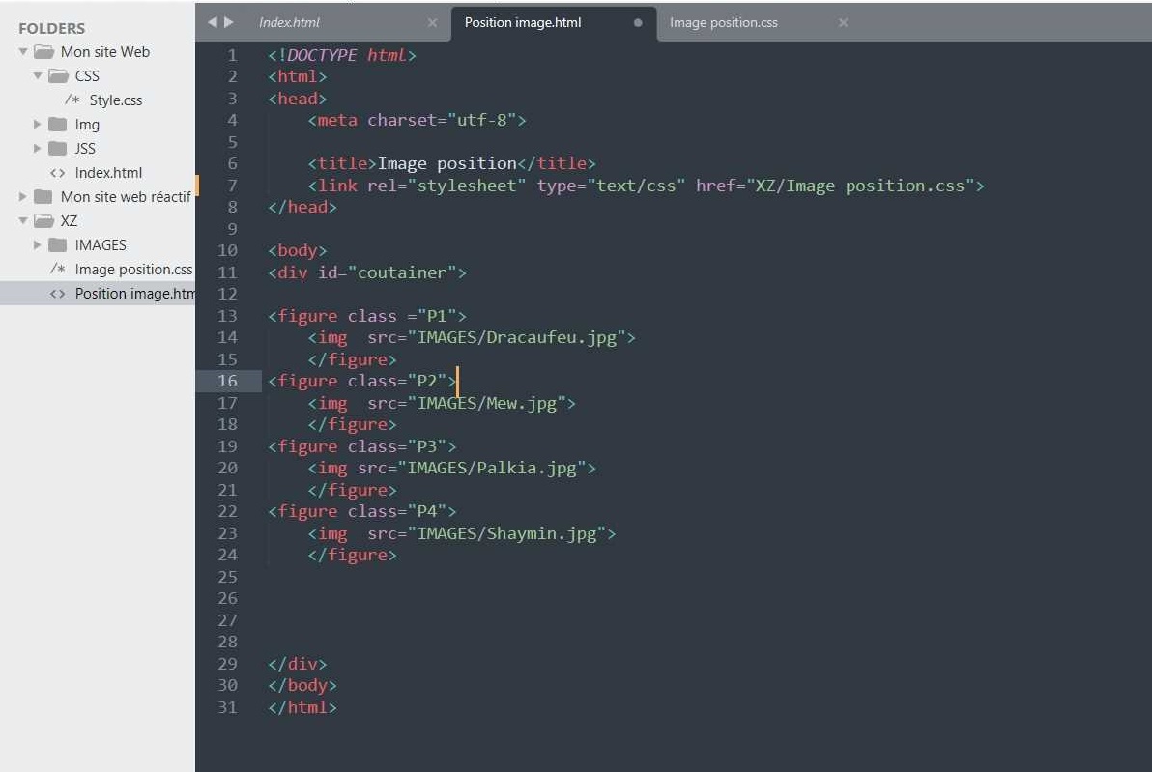The image size is (1152, 772).
Task: Collapse the XZ folder arrow
Action: pos(23,221)
